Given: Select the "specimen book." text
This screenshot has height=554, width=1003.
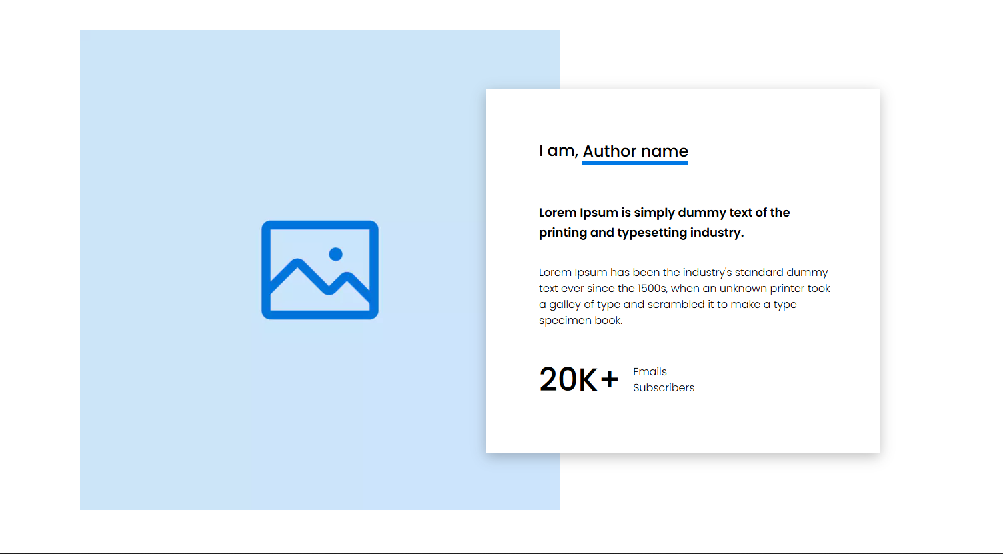Looking at the screenshot, I should coord(580,320).
